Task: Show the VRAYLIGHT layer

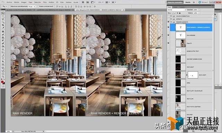Action: pyautogui.click(x=168, y=67)
